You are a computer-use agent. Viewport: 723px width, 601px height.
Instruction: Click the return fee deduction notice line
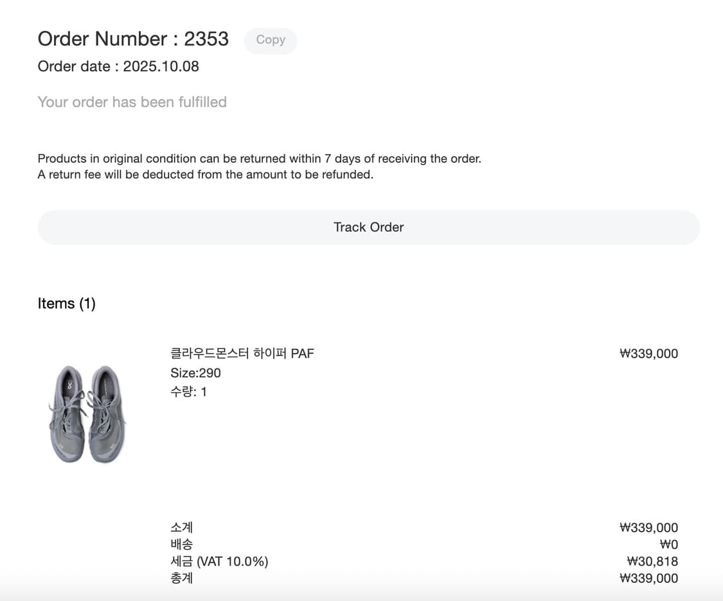click(205, 175)
